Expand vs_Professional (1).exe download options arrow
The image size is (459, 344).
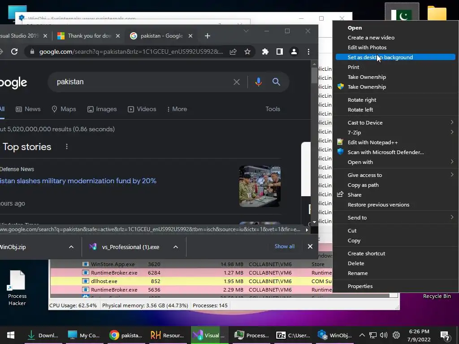coord(176,247)
